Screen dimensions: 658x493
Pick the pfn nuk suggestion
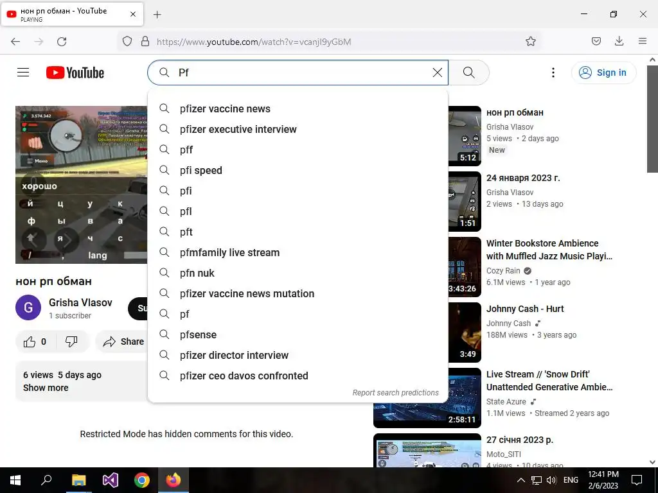pos(298,273)
